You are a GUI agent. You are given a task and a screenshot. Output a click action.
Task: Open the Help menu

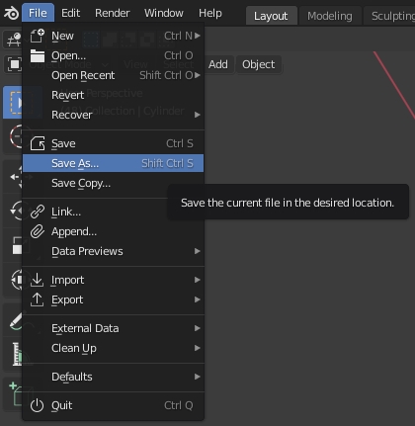(x=210, y=13)
